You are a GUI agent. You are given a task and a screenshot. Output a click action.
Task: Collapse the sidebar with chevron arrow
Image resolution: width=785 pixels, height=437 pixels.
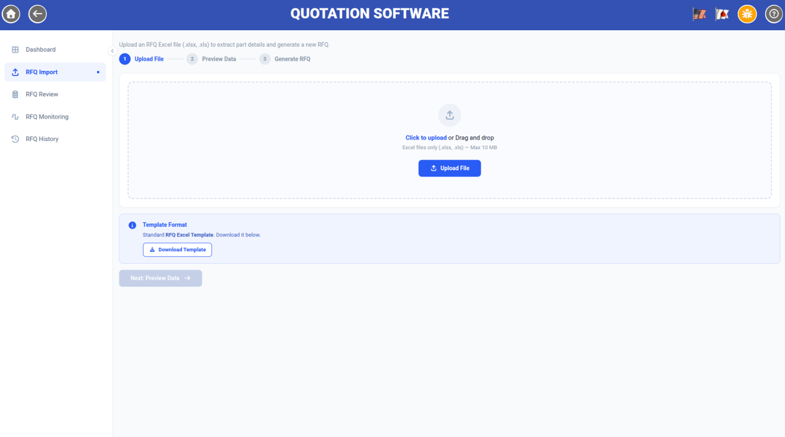[x=112, y=51]
